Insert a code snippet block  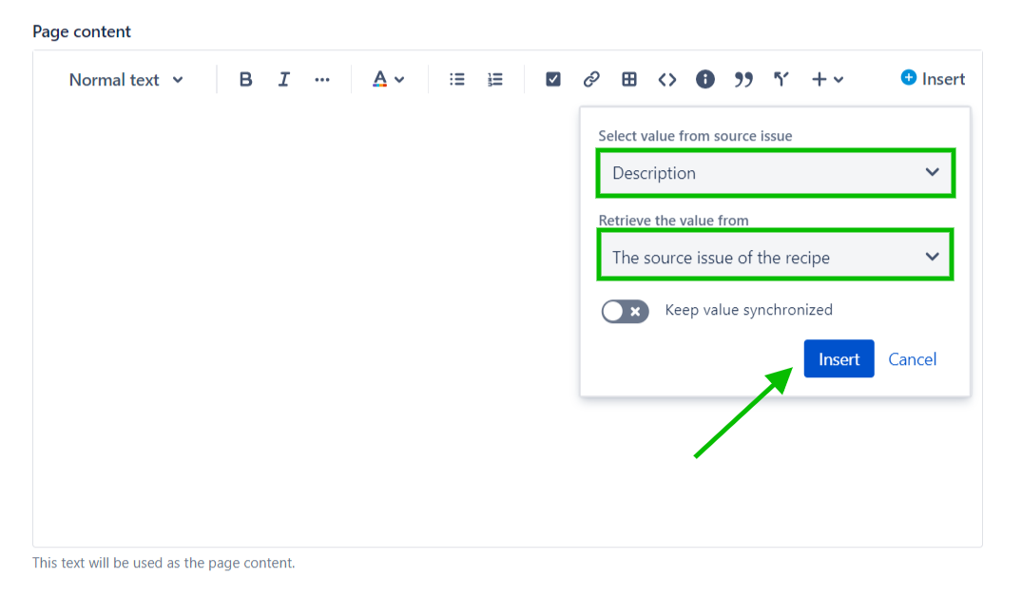667,80
